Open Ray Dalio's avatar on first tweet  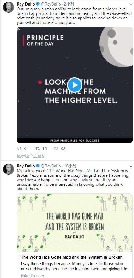(9, 7)
